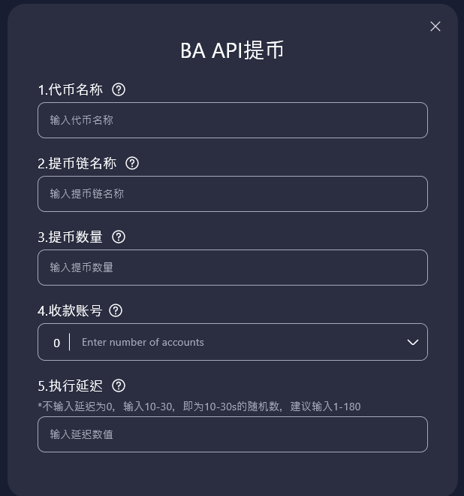Close the BA API提币 dialog
The width and height of the screenshot is (464, 496).
pos(435,26)
